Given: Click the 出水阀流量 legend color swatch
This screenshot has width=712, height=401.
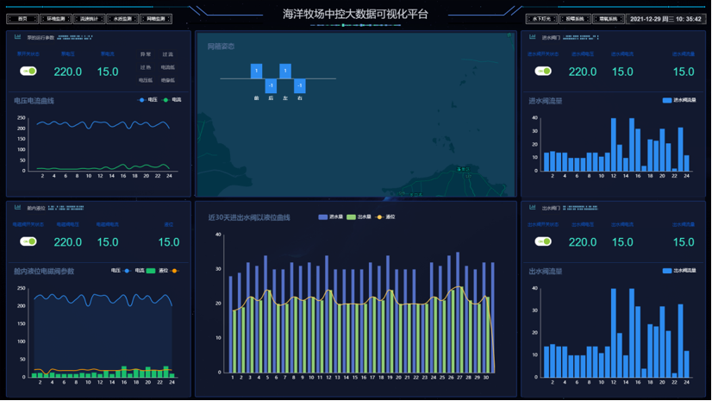Looking at the screenshot, I should pos(667,271).
